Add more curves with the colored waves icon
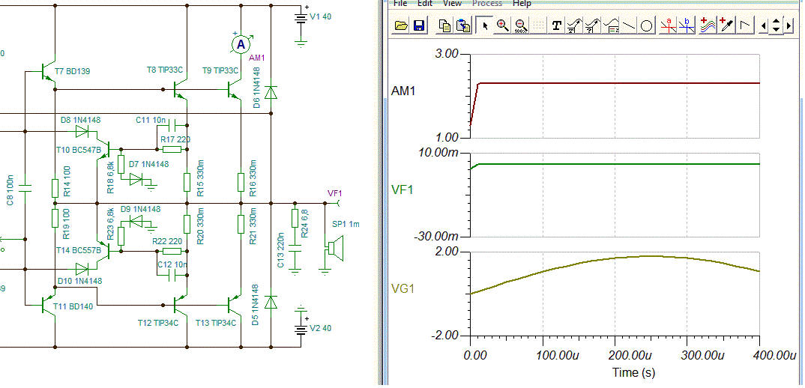The height and width of the screenshot is (388, 805). click(708, 25)
